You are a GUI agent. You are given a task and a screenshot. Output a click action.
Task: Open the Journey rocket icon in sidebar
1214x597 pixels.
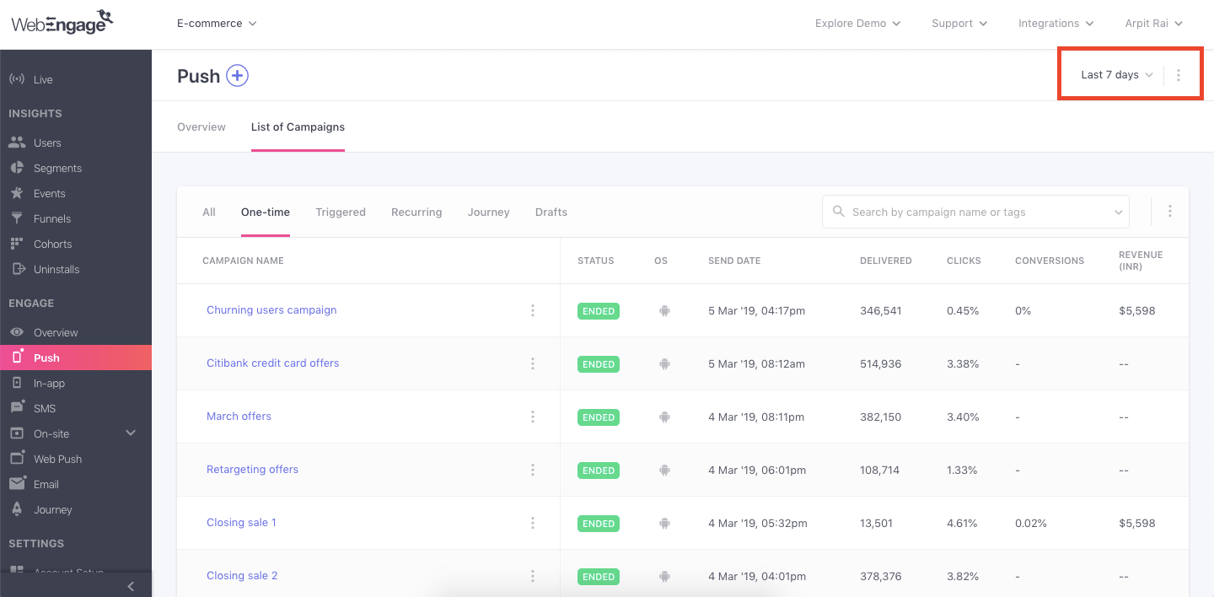(x=17, y=509)
